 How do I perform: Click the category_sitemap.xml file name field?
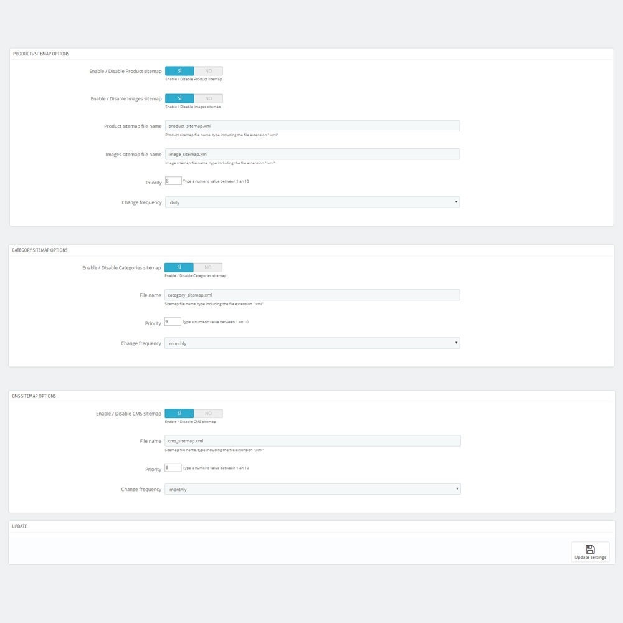(x=312, y=295)
